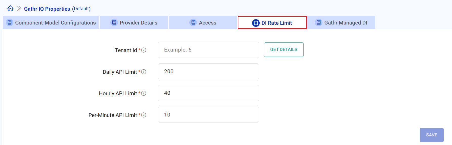Click the Access tab icon
This screenshot has height=145, width=452.
(x=193, y=22)
